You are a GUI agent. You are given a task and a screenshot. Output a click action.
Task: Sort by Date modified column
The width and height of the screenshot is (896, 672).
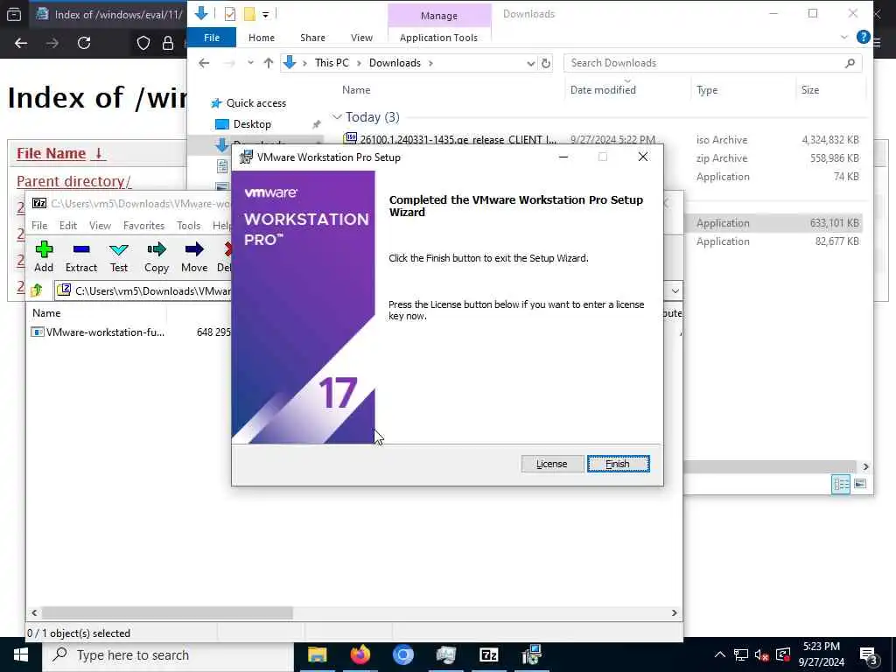click(602, 90)
